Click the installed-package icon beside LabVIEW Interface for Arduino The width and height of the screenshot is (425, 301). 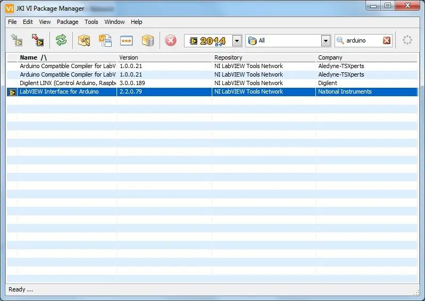(x=12, y=92)
